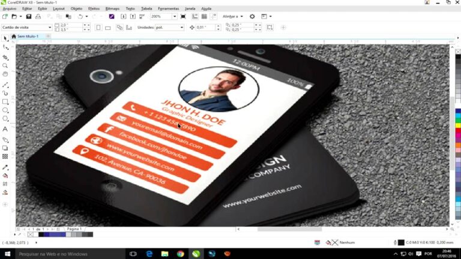Click the new document tab plus button
The width and height of the screenshot is (461, 259).
click(x=48, y=36)
